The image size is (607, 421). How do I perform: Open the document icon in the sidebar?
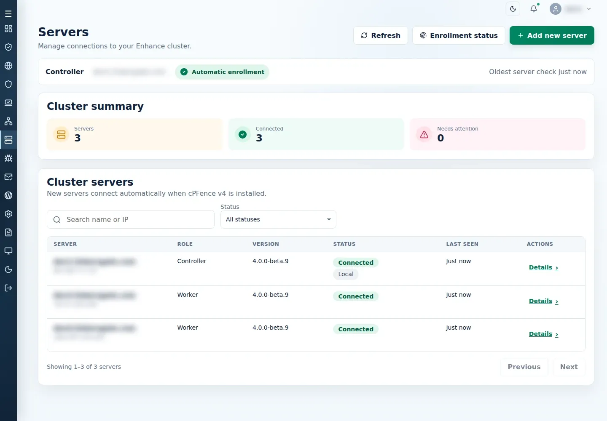(x=8, y=232)
